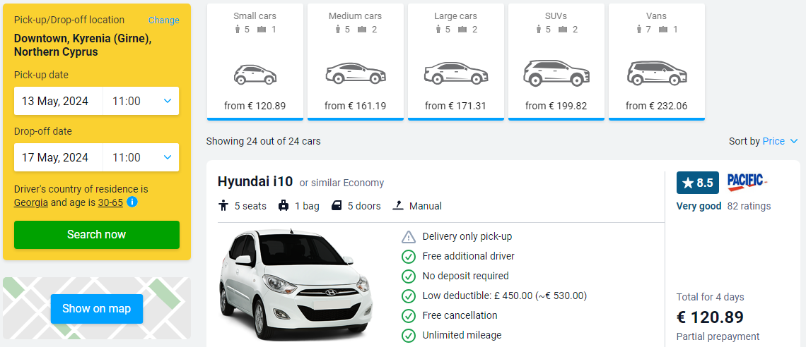Click the Georgia country of residence link
Image resolution: width=806 pixels, height=347 pixels.
coord(31,202)
